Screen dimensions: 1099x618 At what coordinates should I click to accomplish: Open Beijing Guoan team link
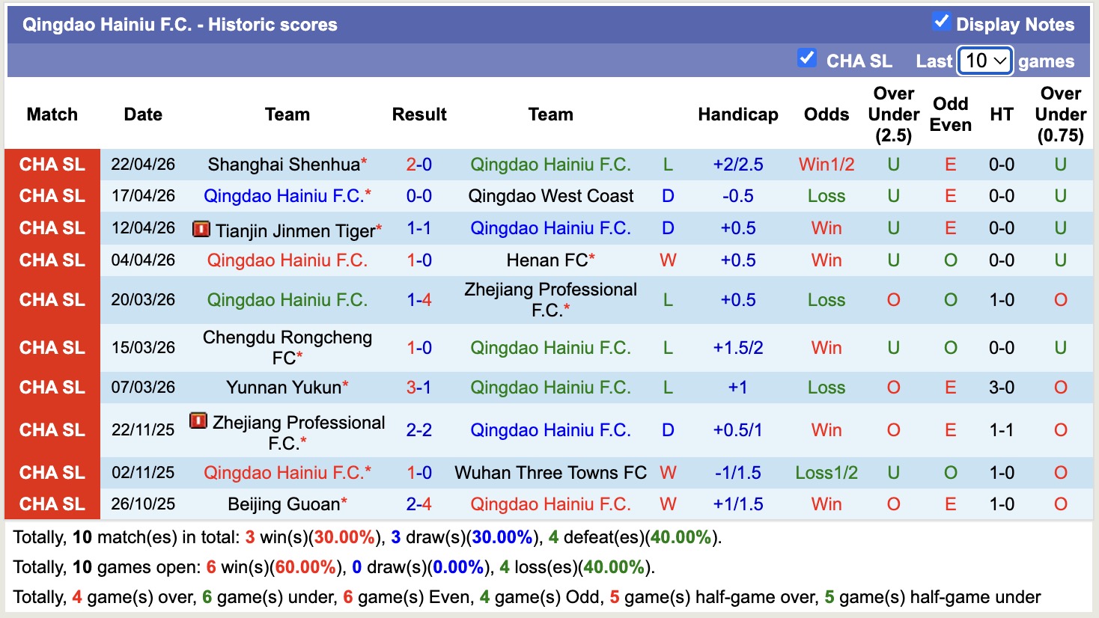pos(284,504)
